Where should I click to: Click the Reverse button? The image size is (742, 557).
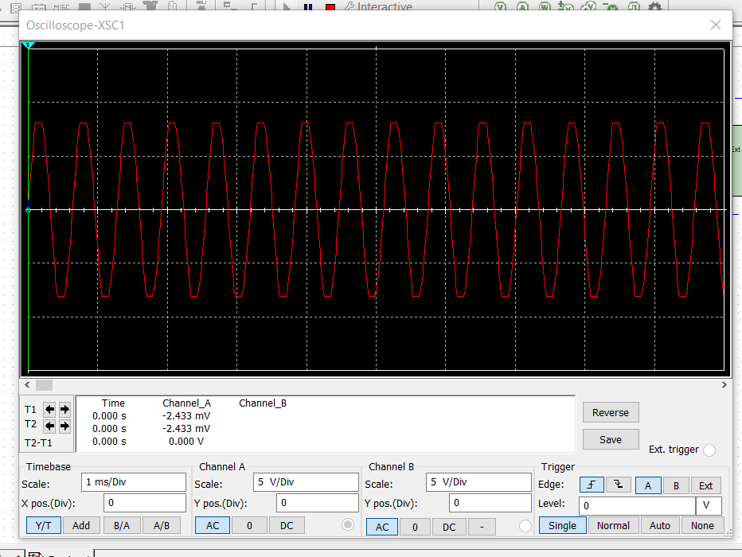click(x=611, y=412)
